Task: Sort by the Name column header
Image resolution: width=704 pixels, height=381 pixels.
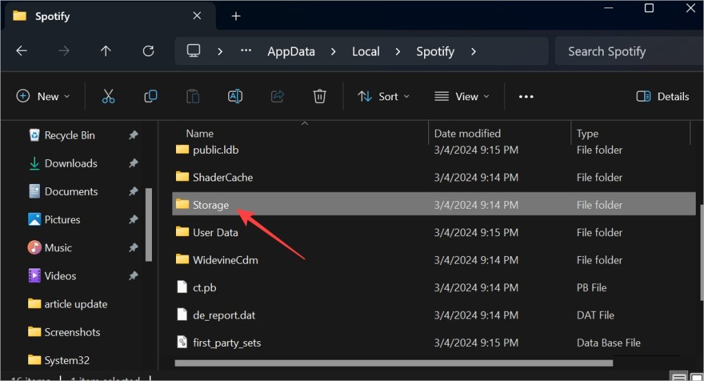Action: 200,133
